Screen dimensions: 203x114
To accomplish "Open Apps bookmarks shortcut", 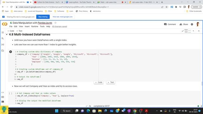I will (5, 11).
